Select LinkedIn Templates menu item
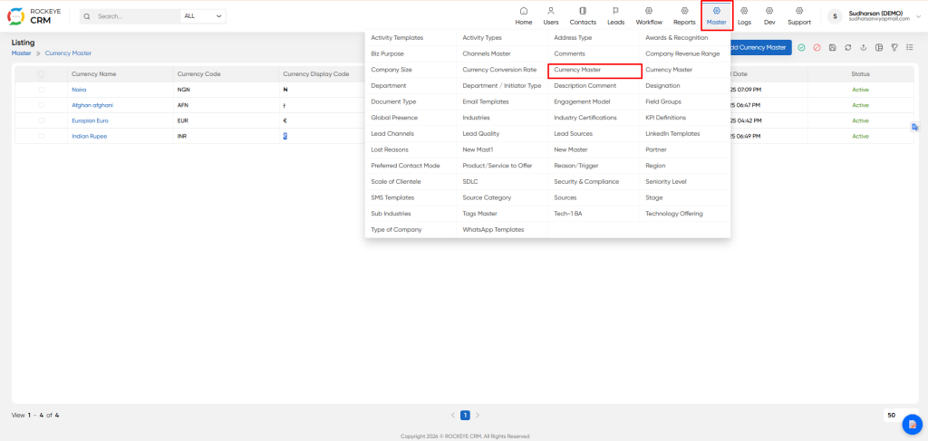Viewport: 928px width, 441px height. point(673,134)
